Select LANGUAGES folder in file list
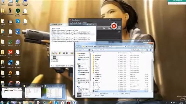 [x=97, y=55]
